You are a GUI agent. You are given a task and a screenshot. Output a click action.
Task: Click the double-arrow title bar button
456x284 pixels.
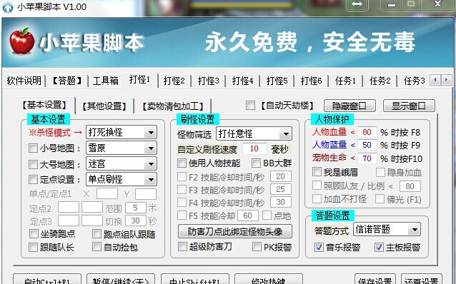click(x=357, y=4)
